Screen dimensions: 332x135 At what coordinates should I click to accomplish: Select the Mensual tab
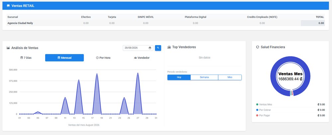64,58
